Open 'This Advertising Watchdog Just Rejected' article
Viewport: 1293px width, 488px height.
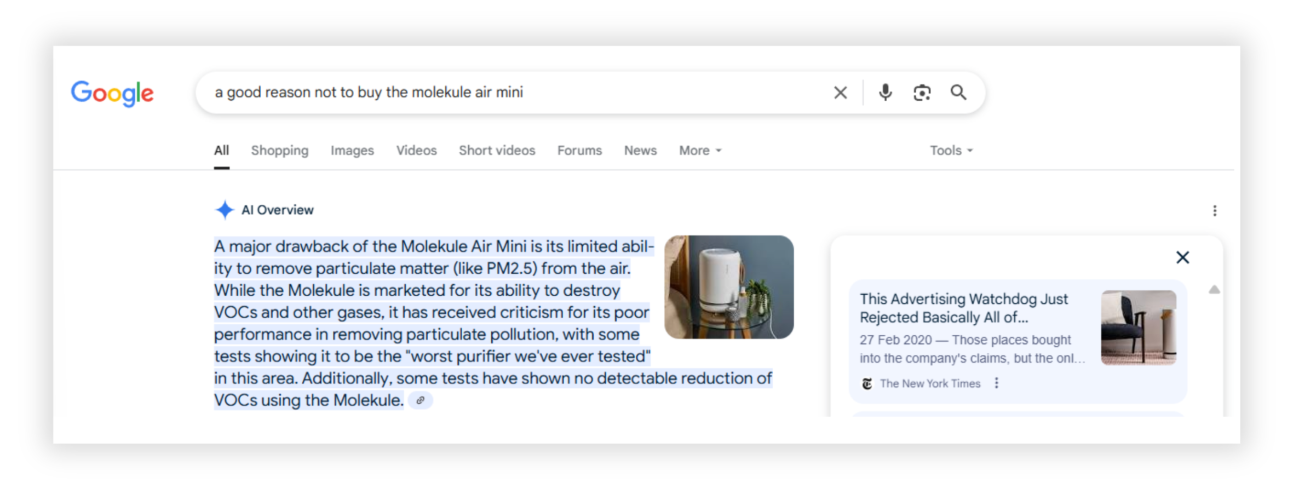pos(963,308)
